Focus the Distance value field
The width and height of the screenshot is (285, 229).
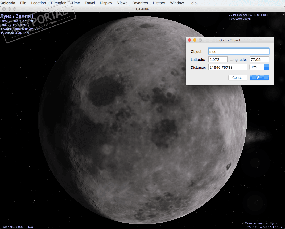coord(228,67)
